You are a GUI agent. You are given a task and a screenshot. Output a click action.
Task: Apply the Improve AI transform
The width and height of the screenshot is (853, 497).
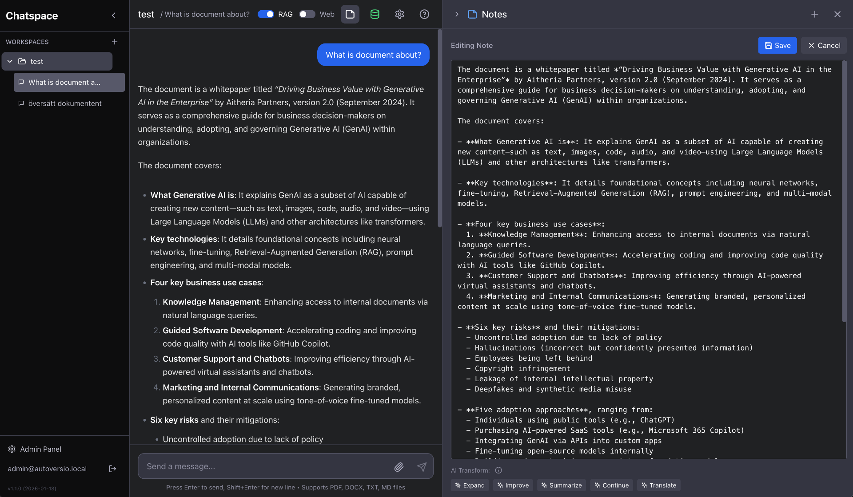point(513,485)
